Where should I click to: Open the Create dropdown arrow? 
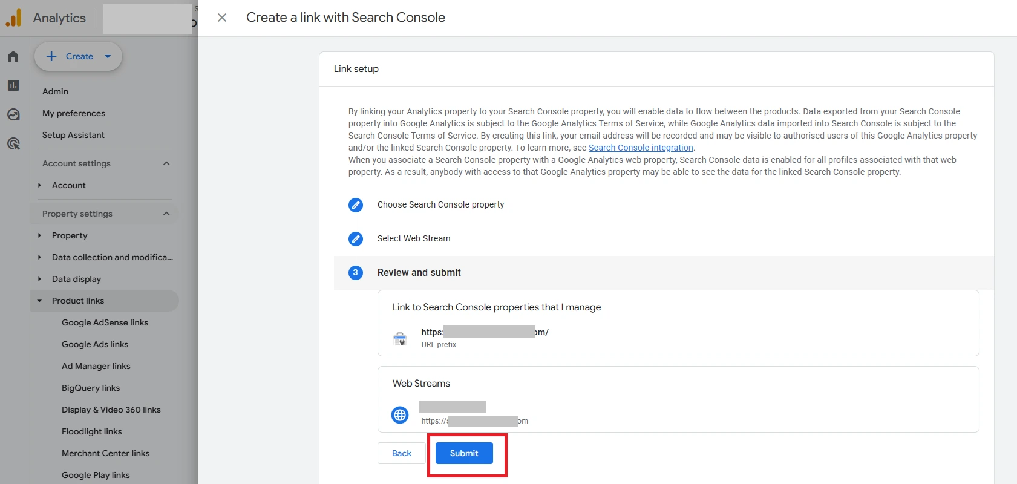click(x=108, y=56)
